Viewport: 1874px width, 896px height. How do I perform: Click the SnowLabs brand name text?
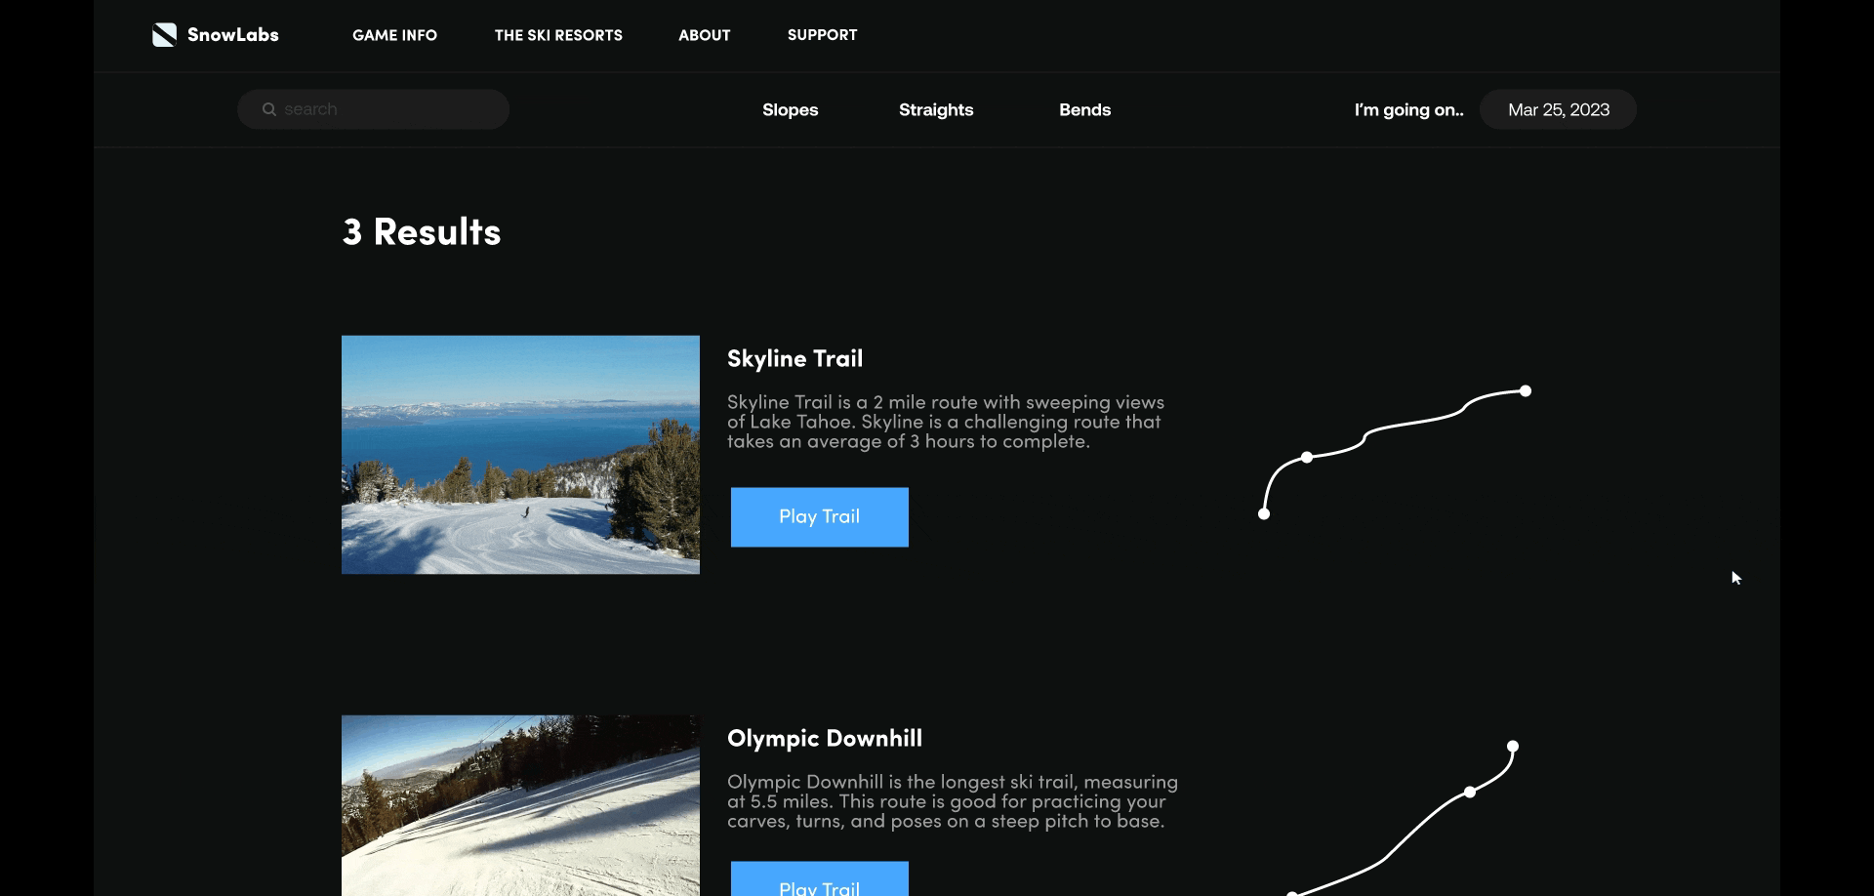(x=233, y=35)
